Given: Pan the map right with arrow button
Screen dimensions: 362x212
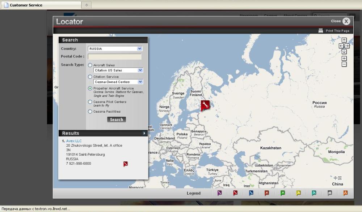Looking at the screenshot, I should click(x=347, y=46).
